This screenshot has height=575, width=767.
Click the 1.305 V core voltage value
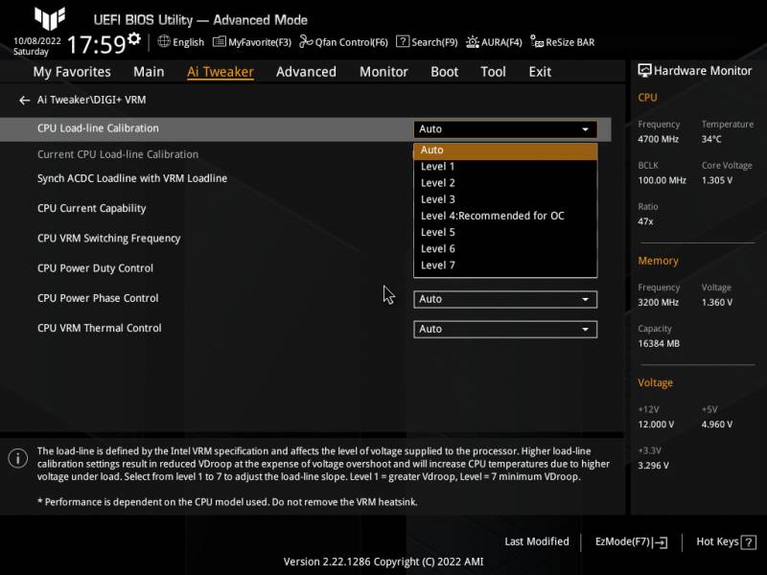tap(716, 180)
